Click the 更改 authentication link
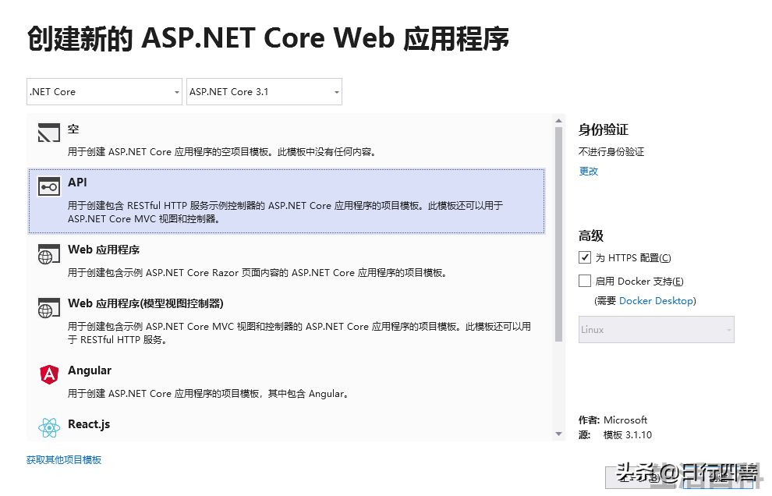 pos(588,171)
